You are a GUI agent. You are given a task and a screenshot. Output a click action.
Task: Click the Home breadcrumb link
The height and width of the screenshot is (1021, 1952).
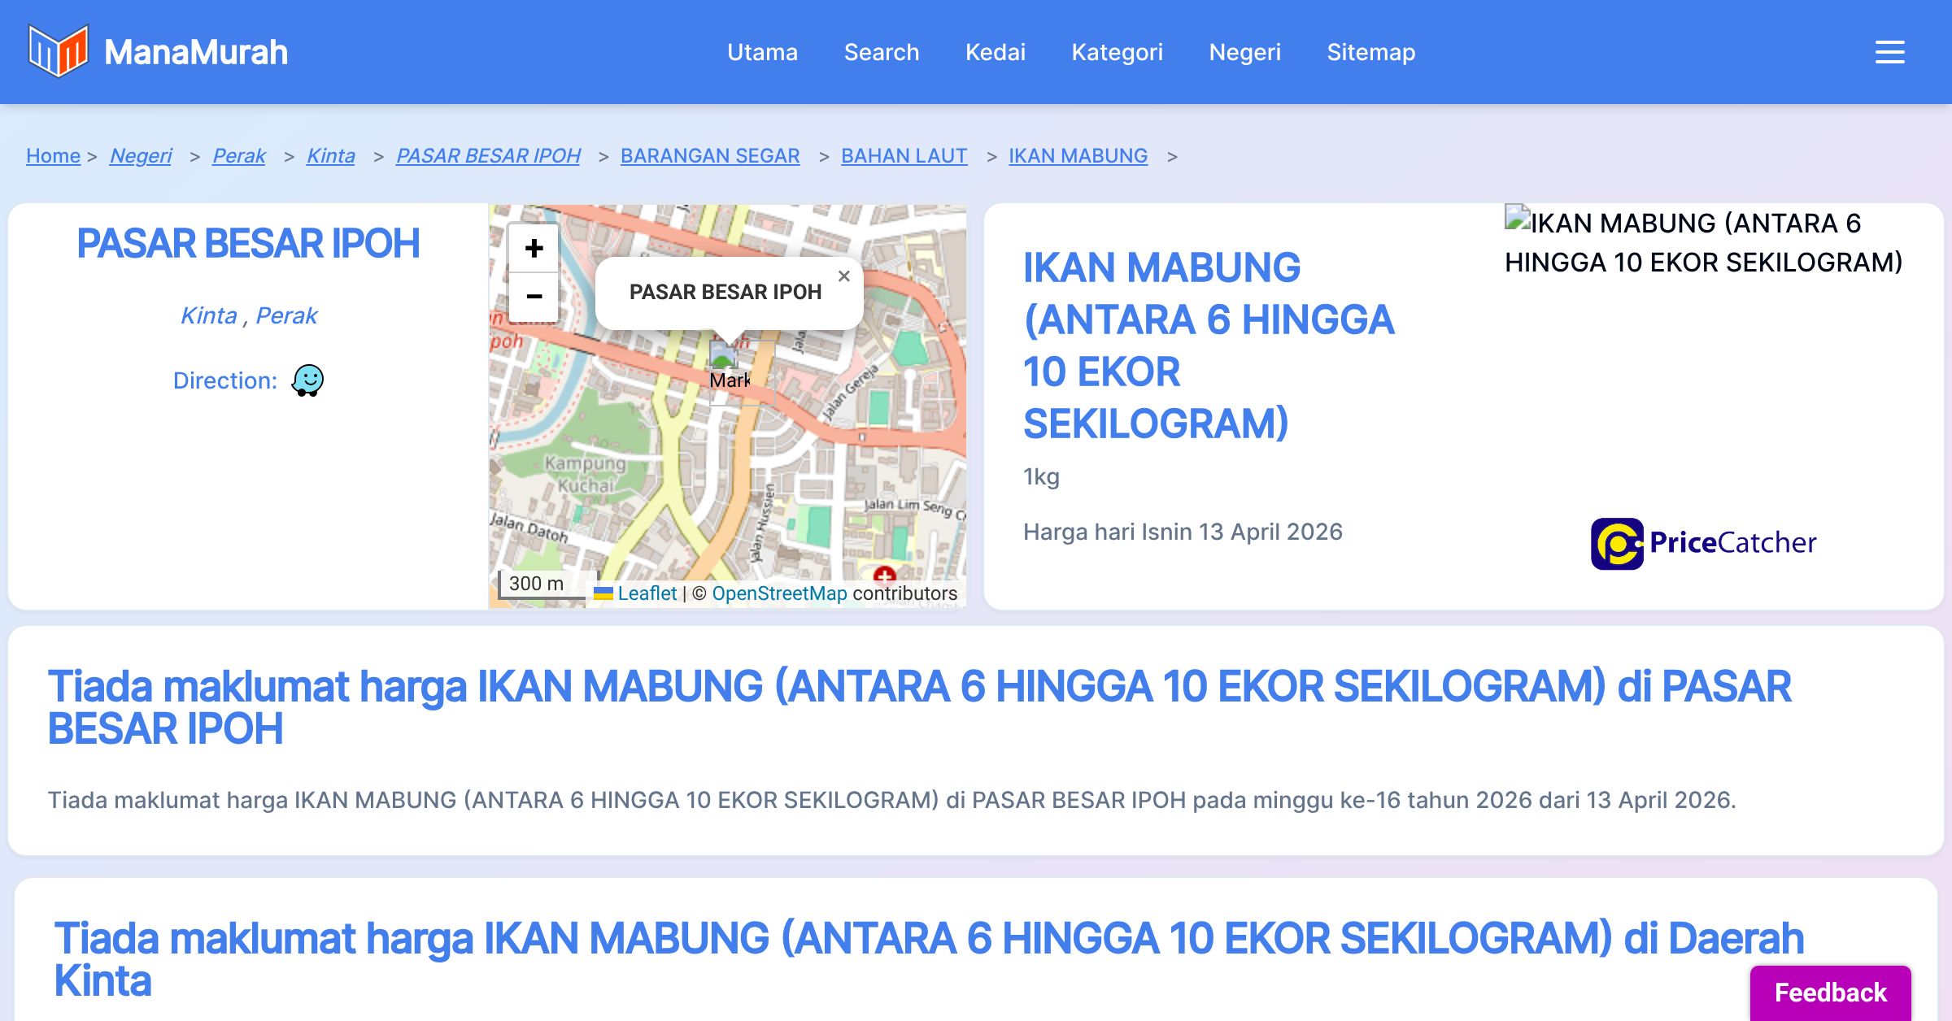tap(53, 155)
